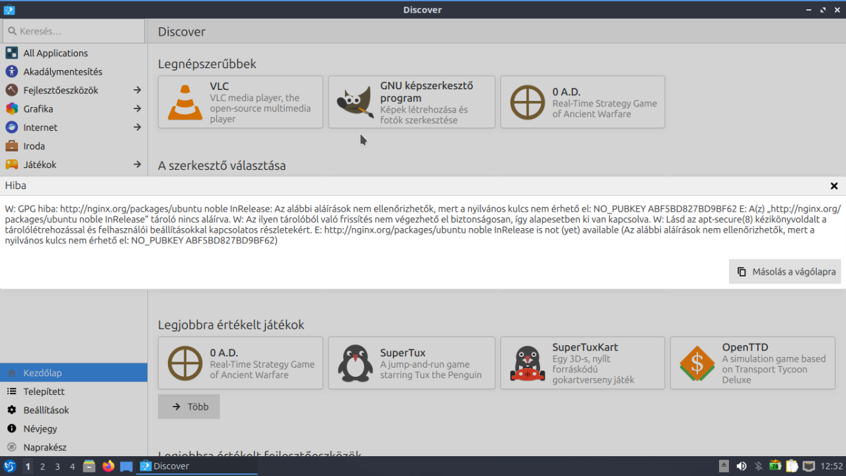
Task: Select the Naprakész updates entry
Action: (x=73, y=447)
